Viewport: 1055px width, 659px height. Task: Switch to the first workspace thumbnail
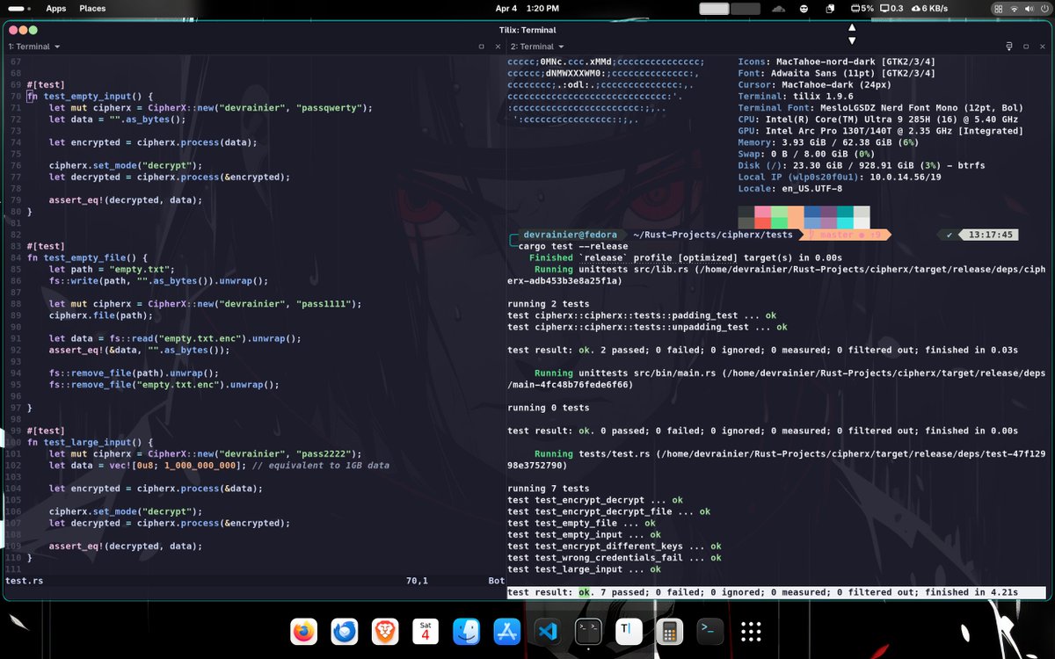(x=714, y=9)
